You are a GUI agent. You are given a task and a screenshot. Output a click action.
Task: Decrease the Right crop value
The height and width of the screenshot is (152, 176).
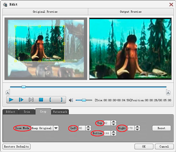[137, 129]
